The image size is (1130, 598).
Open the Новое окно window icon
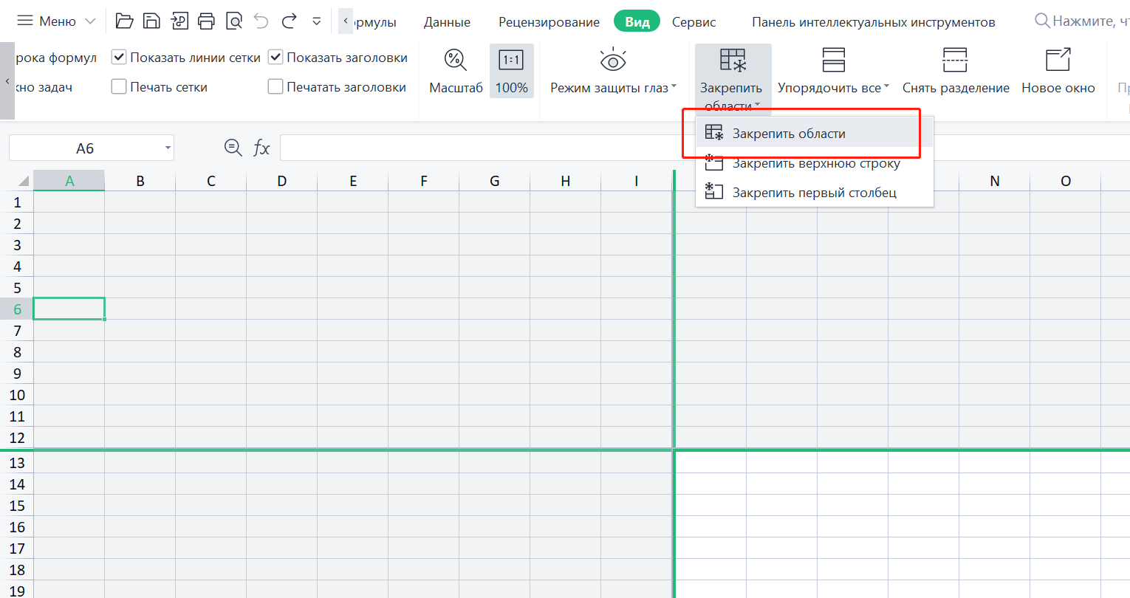1058,61
